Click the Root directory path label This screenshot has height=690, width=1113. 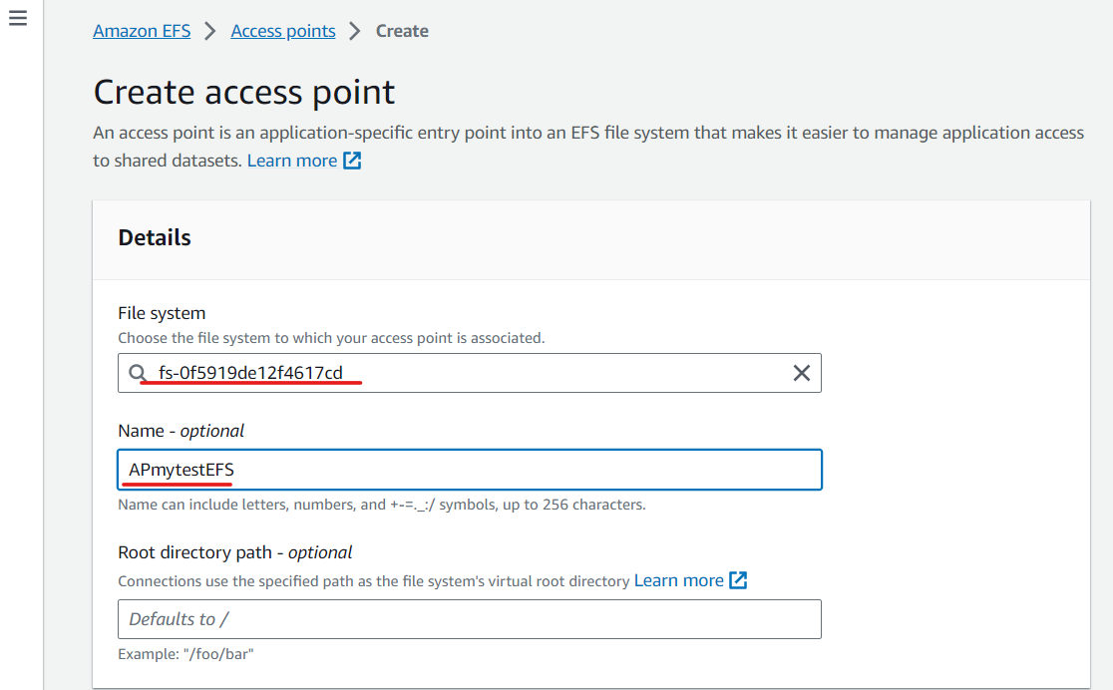click(x=235, y=552)
